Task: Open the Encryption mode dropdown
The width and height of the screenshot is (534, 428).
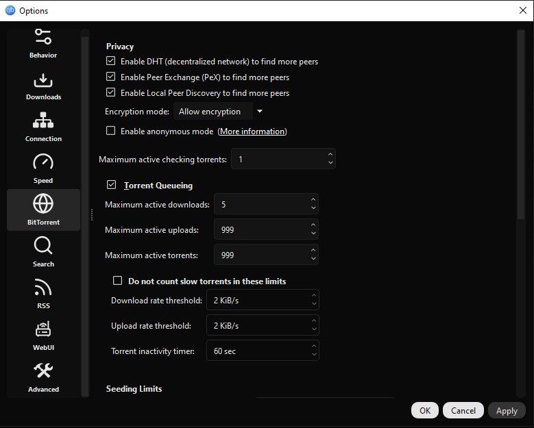Action: (219, 111)
